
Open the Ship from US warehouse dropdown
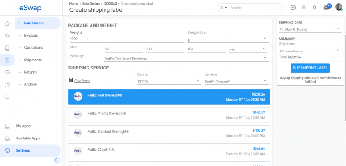coord(310,51)
